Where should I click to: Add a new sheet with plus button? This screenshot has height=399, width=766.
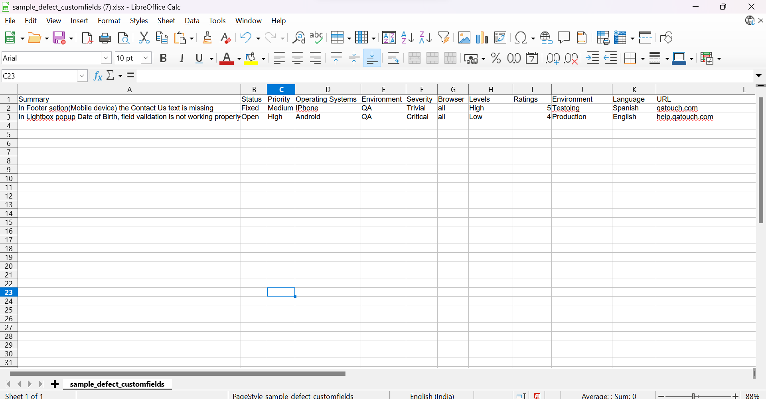point(55,384)
